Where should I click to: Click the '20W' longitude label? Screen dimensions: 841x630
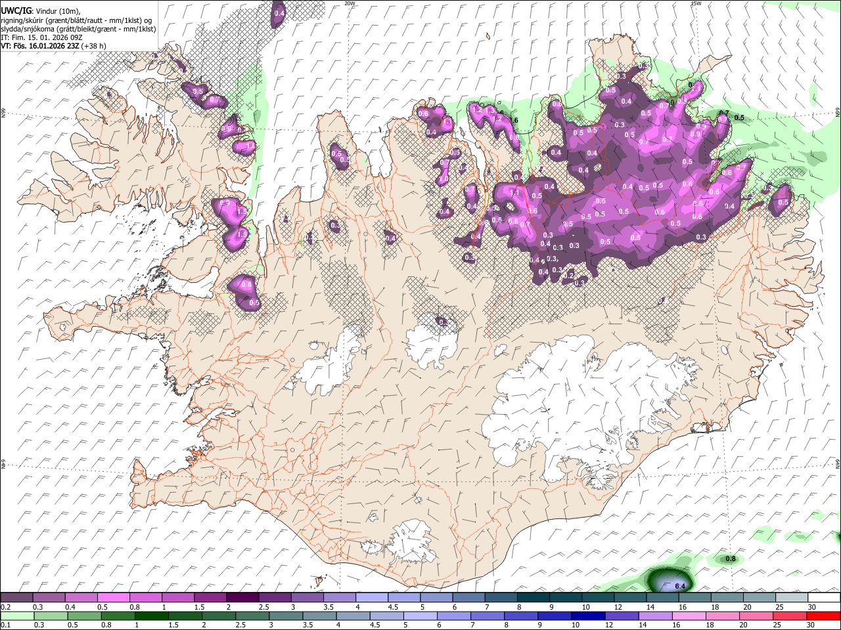[x=350, y=3]
